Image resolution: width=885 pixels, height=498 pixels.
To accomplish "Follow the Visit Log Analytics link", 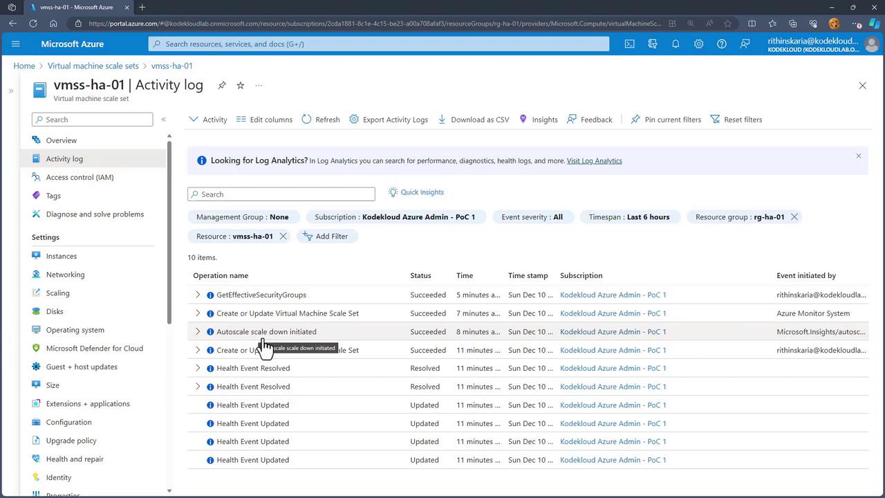I will [x=594, y=160].
